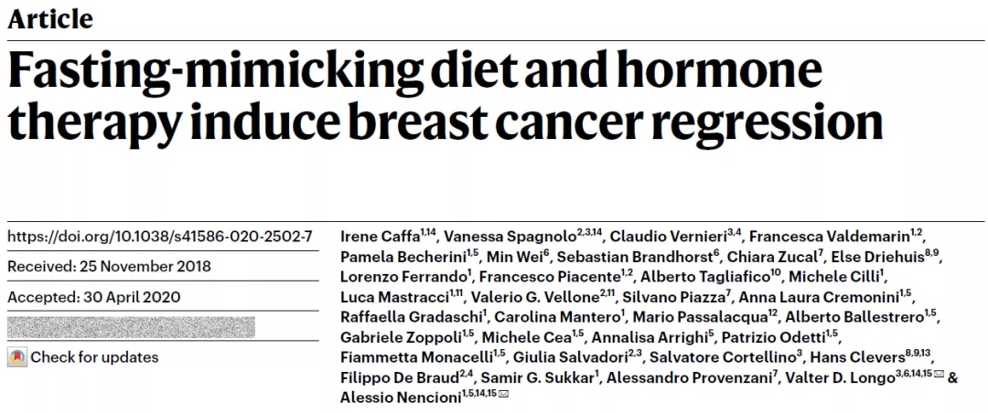
Task: Click the Received: 25 November 2018 date
Action: click(108, 267)
